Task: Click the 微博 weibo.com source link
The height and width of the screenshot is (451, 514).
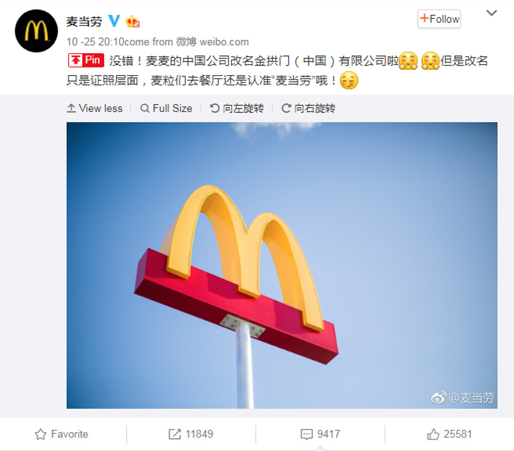Action: (x=213, y=42)
